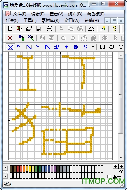
Task: Pick the bright yellow palette swatch
Action: pos(30,168)
